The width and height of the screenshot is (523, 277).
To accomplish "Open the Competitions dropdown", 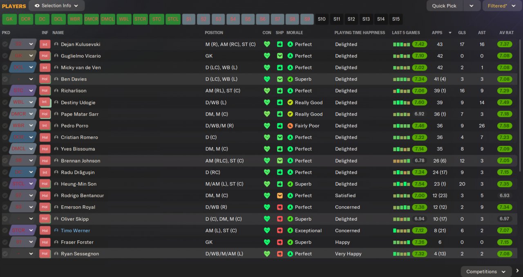I will tap(486, 272).
